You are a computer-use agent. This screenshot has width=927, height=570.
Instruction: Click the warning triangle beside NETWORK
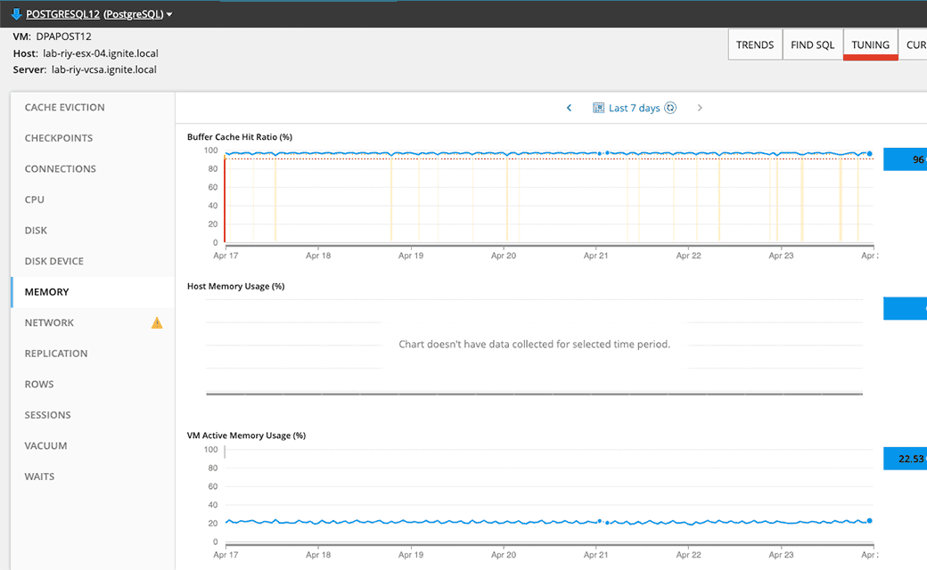157,322
